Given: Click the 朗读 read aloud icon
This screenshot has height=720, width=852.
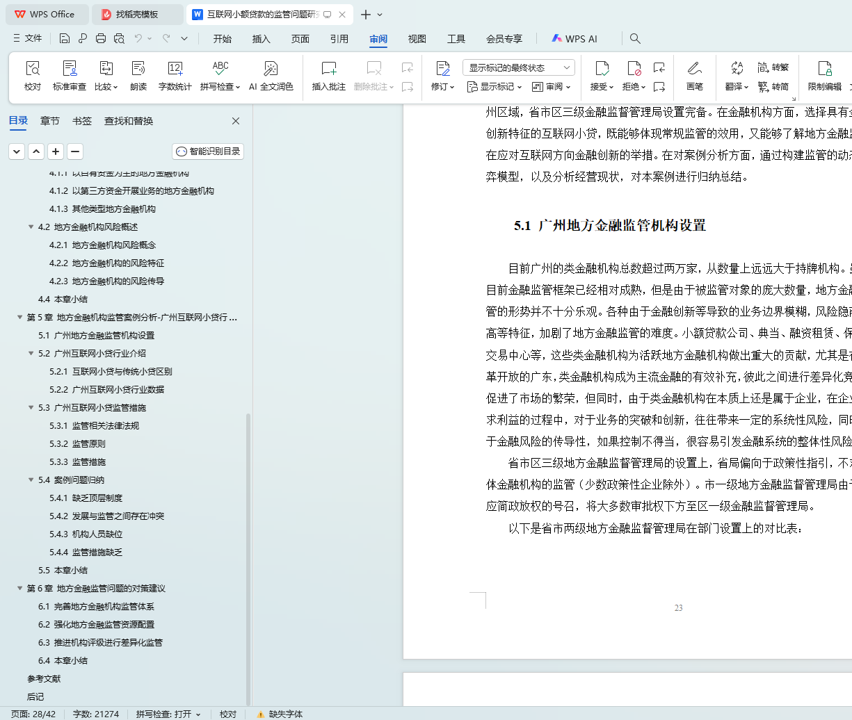Looking at the screenshot, I should point(138,76).
